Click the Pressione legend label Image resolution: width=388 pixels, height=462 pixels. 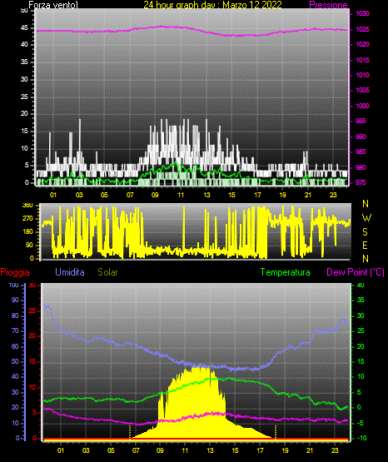tap(328, 5)
